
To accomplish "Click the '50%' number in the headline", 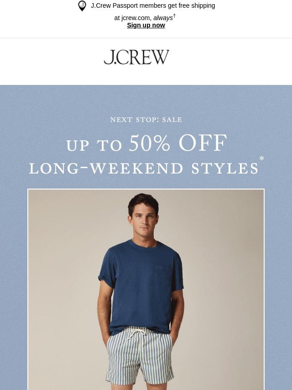I will click(x=149, y=143).
